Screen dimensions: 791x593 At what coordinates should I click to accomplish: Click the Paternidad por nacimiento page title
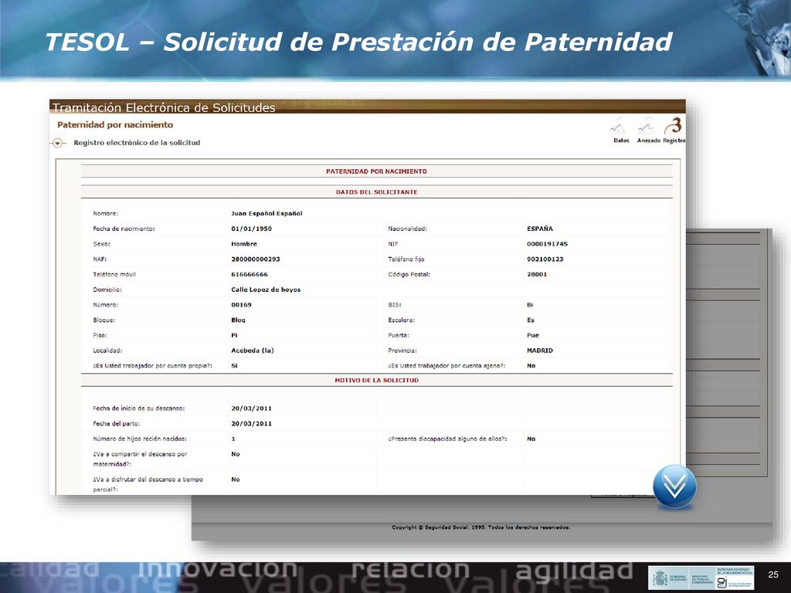(115, 124)
